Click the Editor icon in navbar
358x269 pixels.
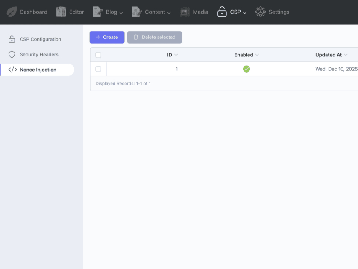pyautogui.click(x=61, y=12)
